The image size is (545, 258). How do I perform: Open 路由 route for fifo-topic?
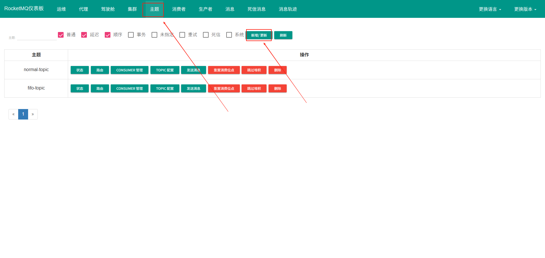100,88
